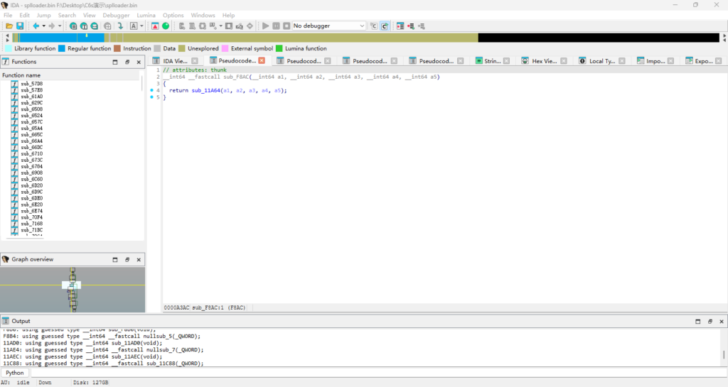Switch to the Hex View tab
The image size is (728, 387).
[544, 61]
